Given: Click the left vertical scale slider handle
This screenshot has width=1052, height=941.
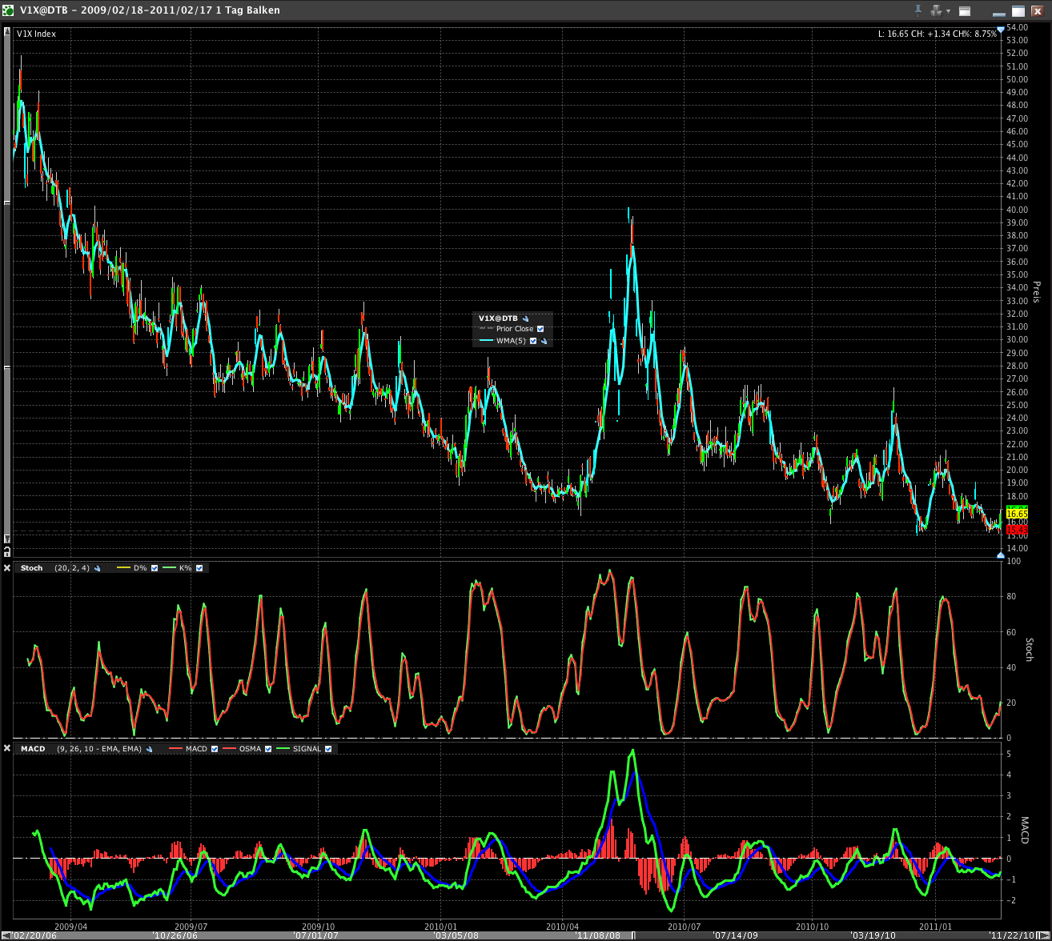Looking at the screenshot, I should click(7, 285).
